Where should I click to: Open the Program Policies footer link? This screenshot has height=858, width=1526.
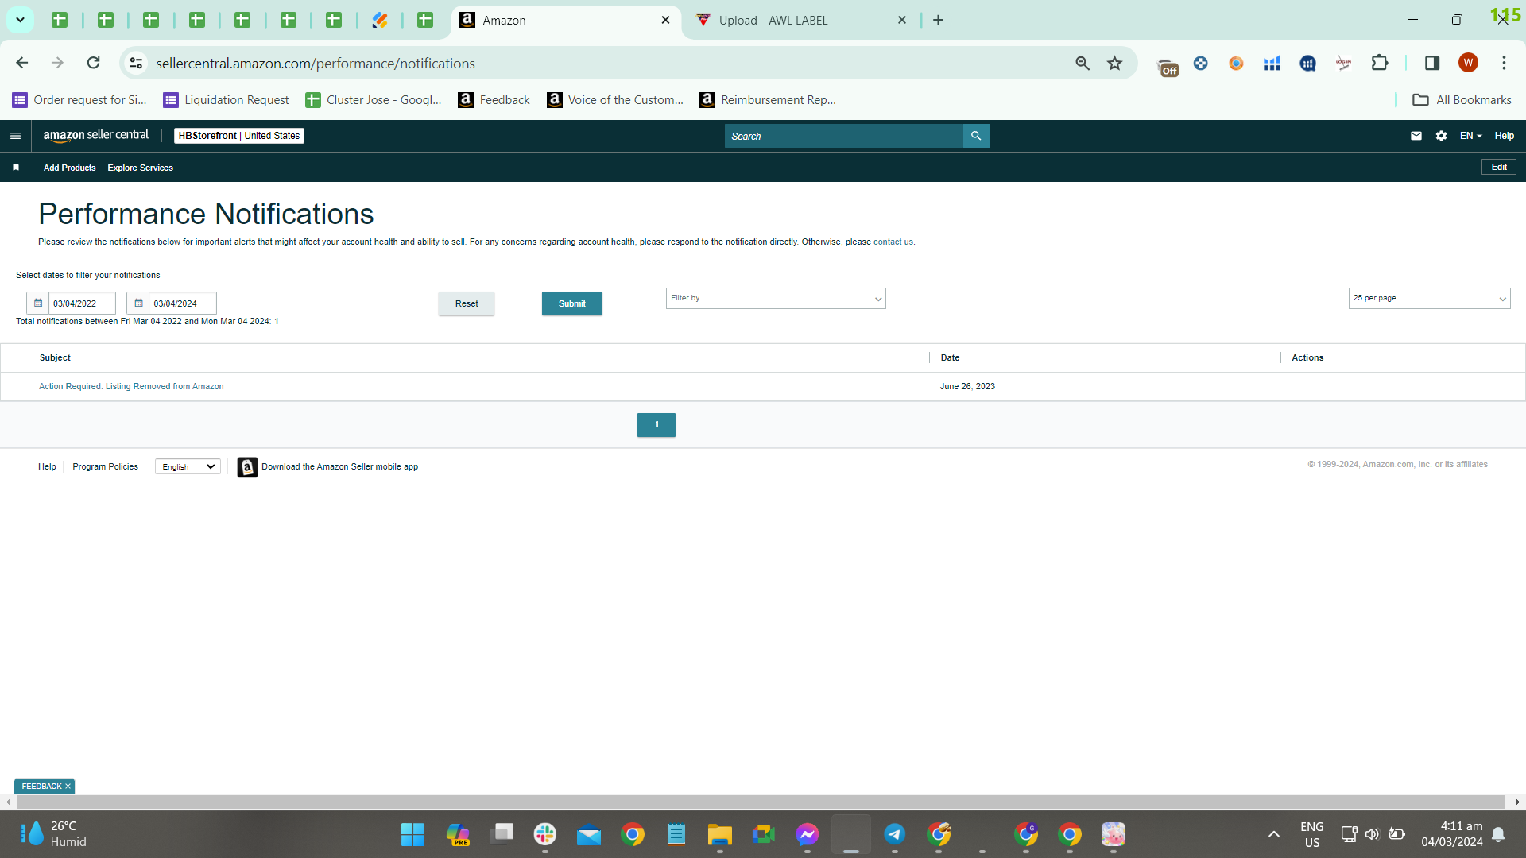point(105,467)
